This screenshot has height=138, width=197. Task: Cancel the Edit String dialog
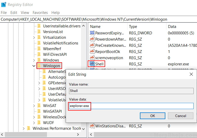pos(181,116)
